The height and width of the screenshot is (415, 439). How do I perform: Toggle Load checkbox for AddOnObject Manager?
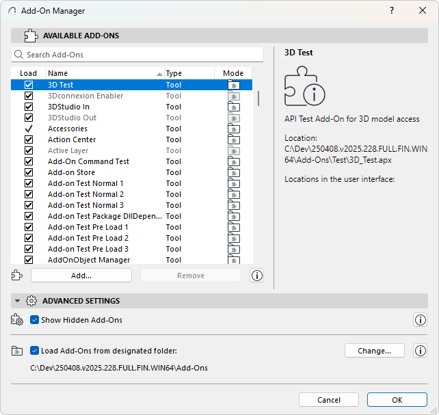29,260
